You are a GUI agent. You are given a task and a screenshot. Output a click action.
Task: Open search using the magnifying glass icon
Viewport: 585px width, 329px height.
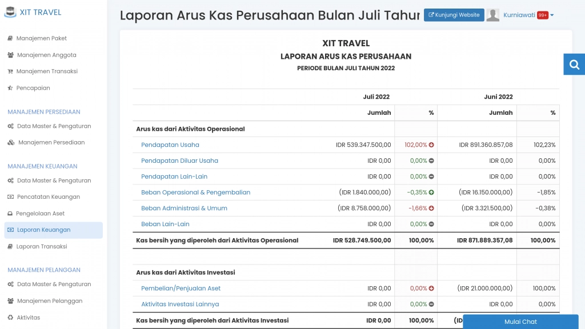574,64
